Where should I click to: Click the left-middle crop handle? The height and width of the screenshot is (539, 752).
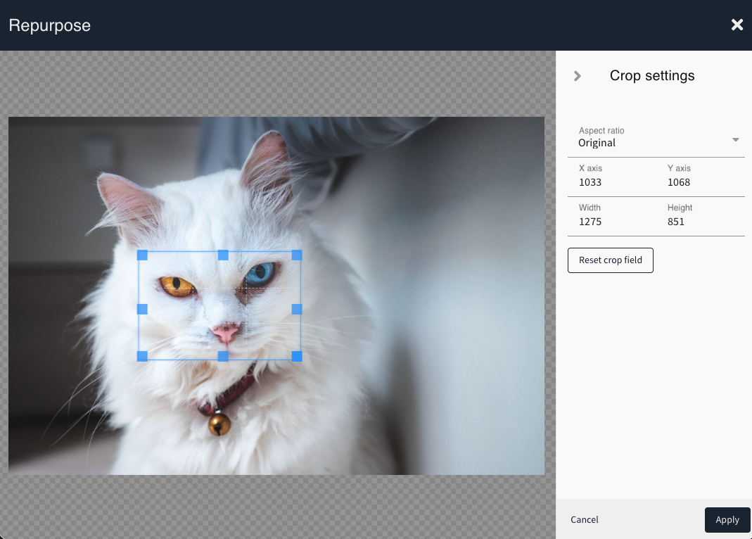point(142,309)
